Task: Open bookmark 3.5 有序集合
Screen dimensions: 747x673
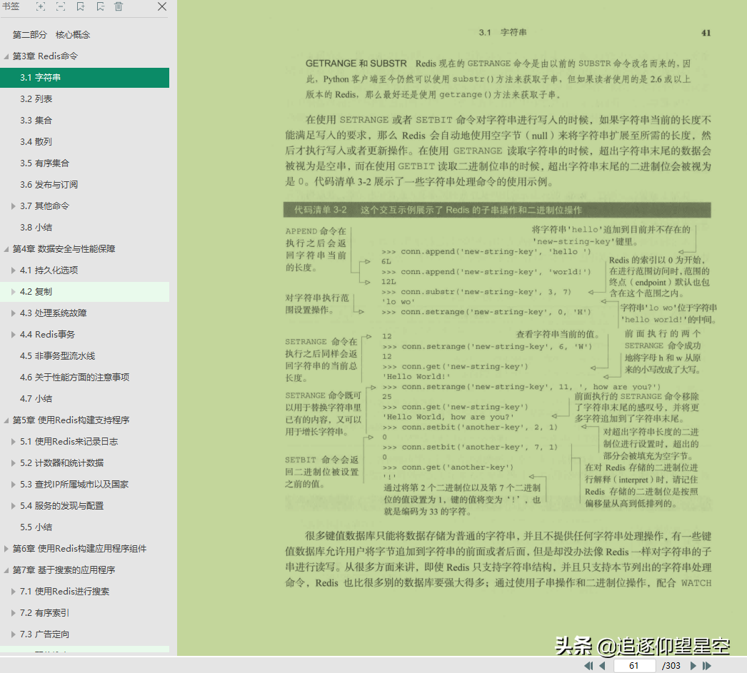Action: point(45,163)
